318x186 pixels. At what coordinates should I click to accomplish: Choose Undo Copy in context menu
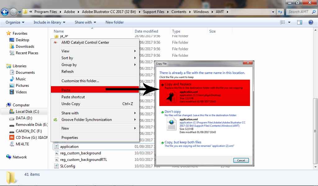coord(95,104)
